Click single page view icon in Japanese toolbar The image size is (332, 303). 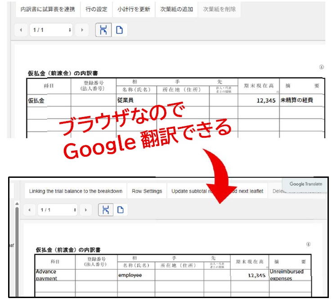pos(119,30)
